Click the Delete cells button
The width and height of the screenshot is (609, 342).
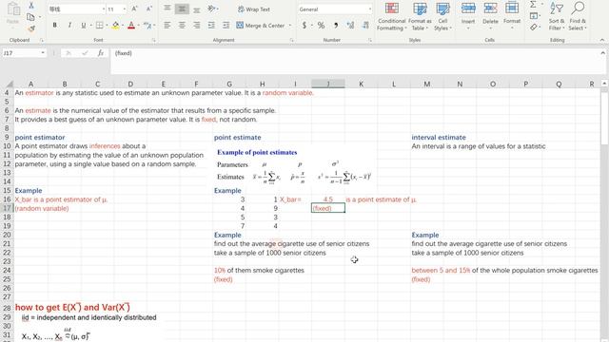[490, 17]
